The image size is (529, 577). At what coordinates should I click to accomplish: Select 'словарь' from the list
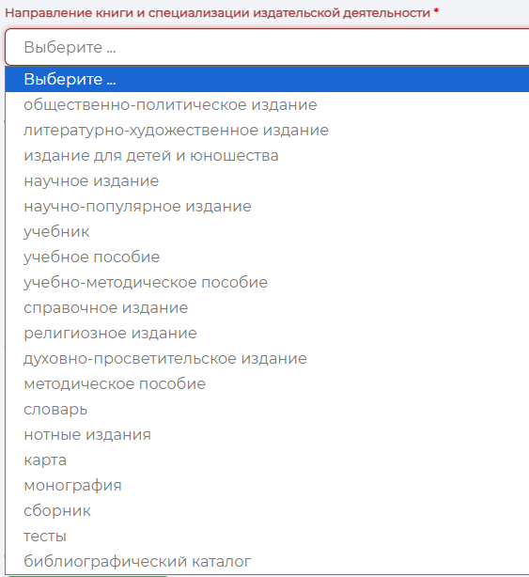pos(267,410)
